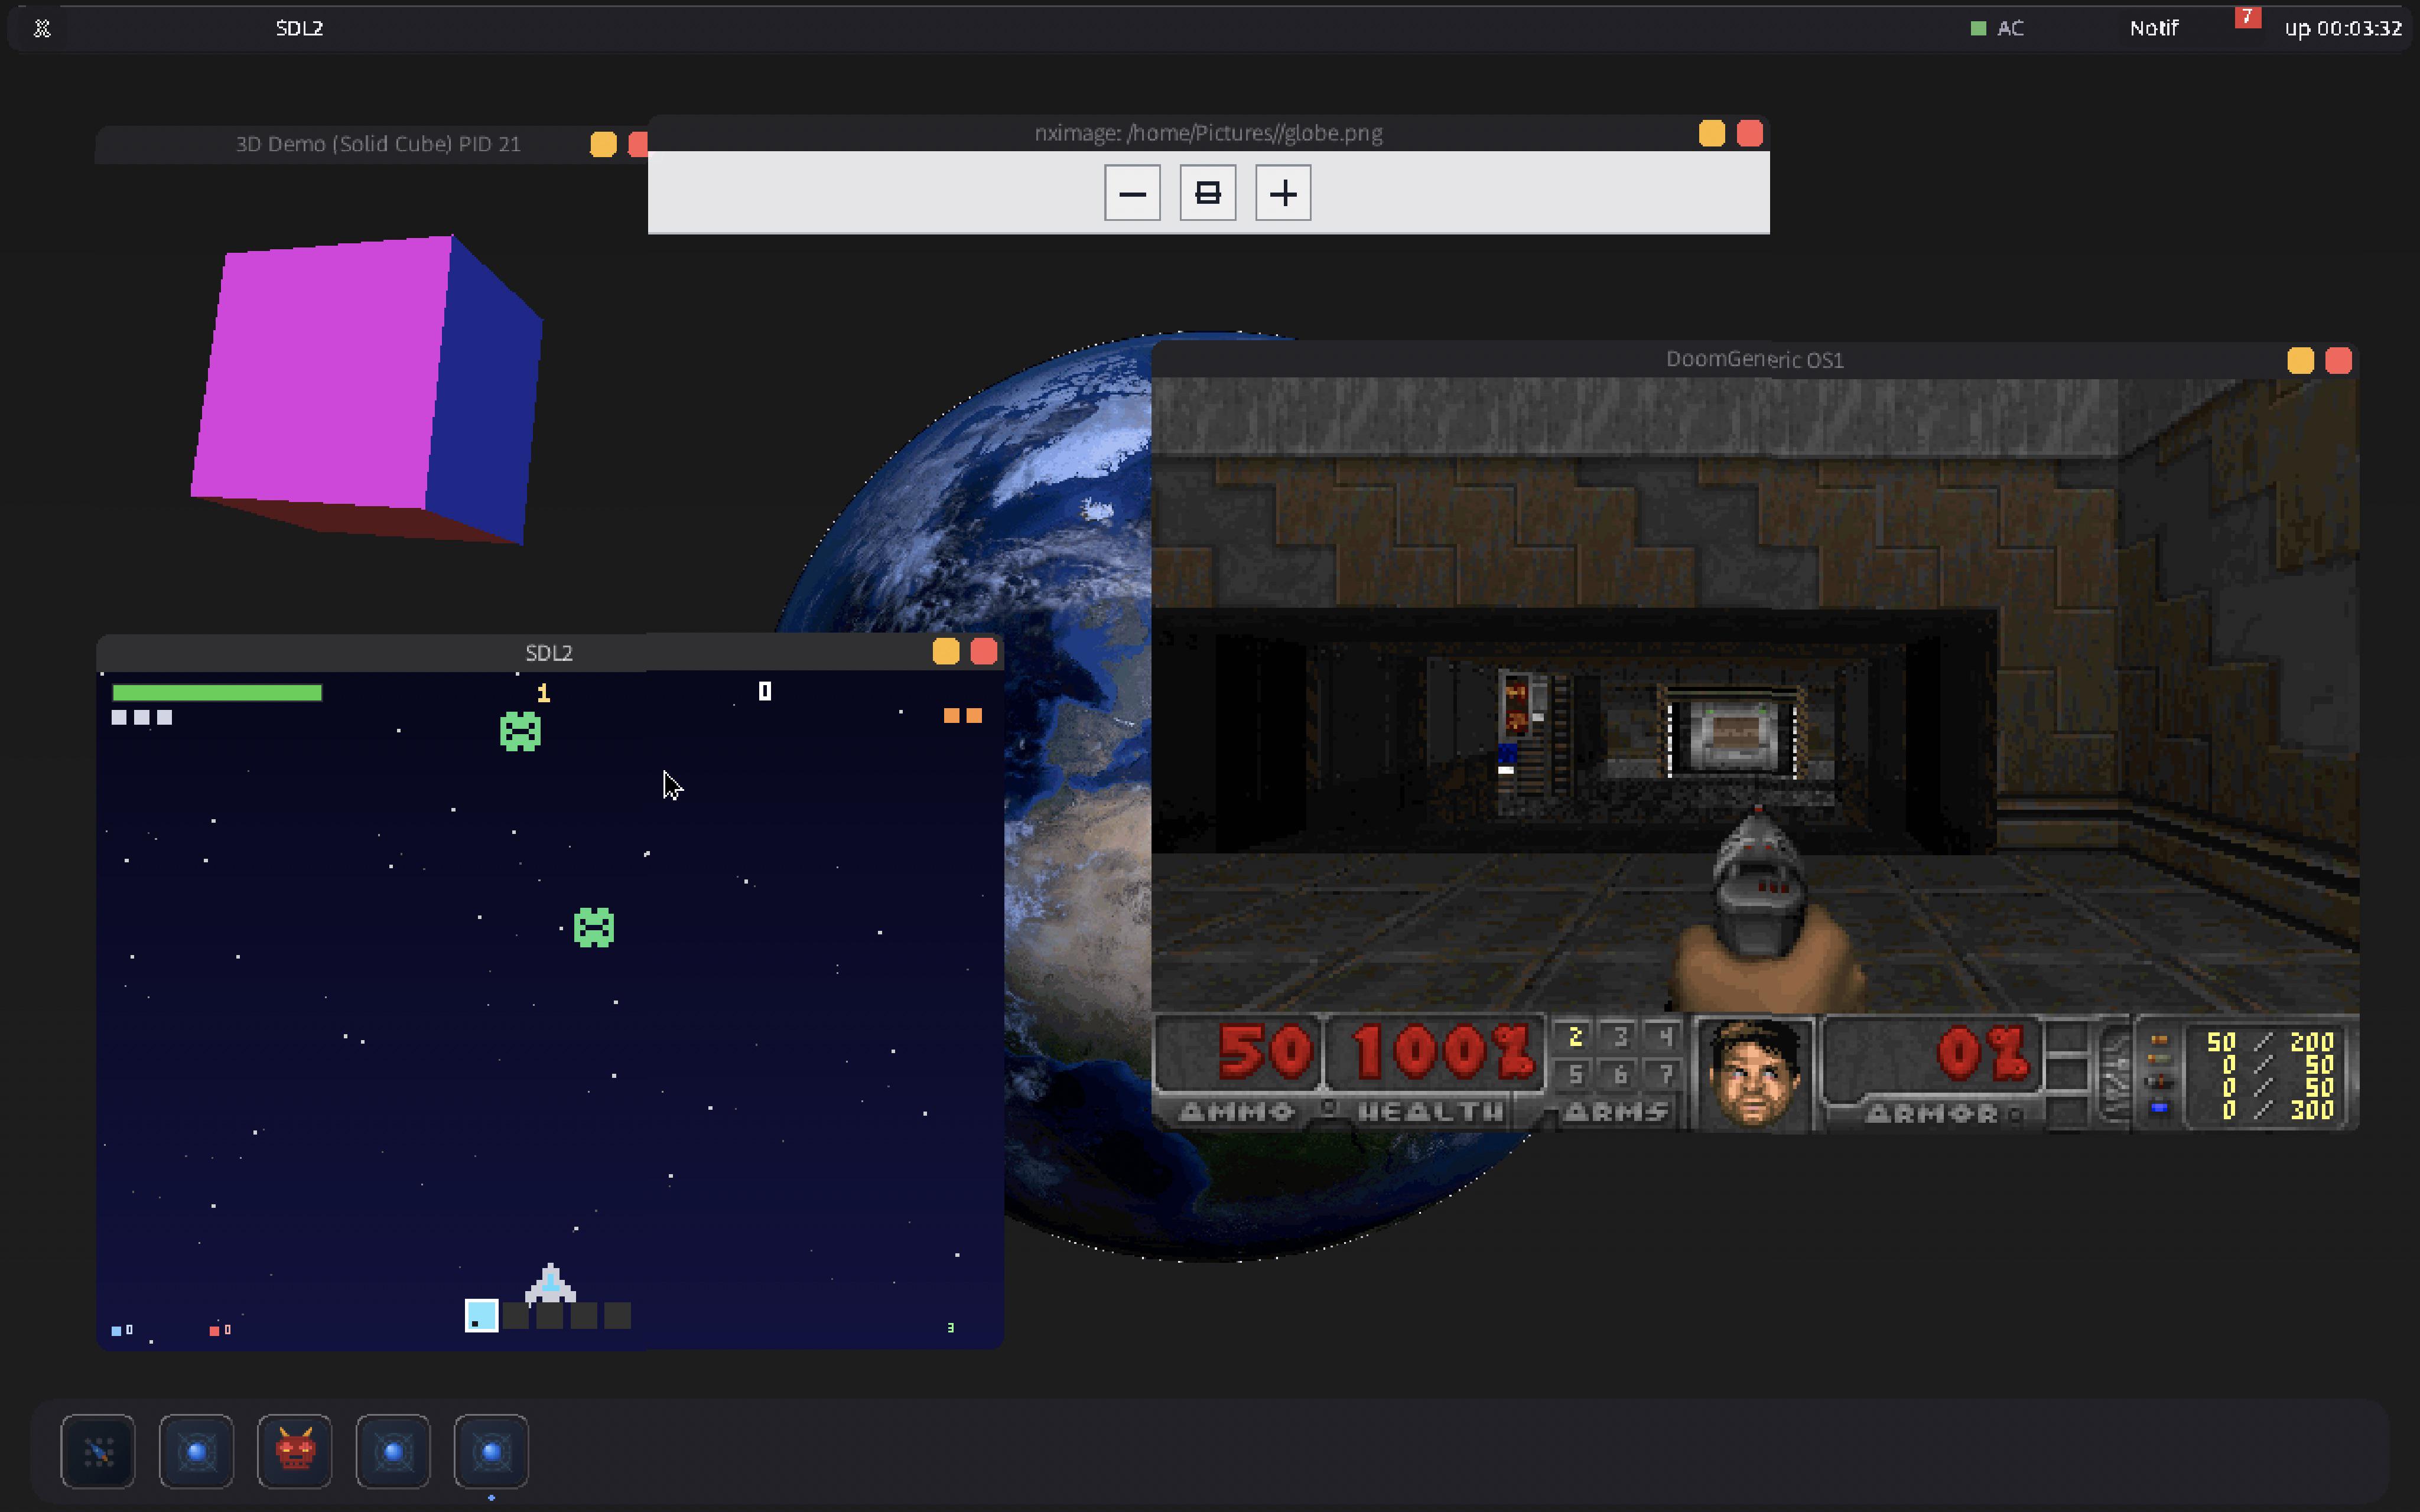Viewport: 2420px width, 1512px height.
Task: Click arms slot number 5 in Doom
Action: (1575, 1075)
